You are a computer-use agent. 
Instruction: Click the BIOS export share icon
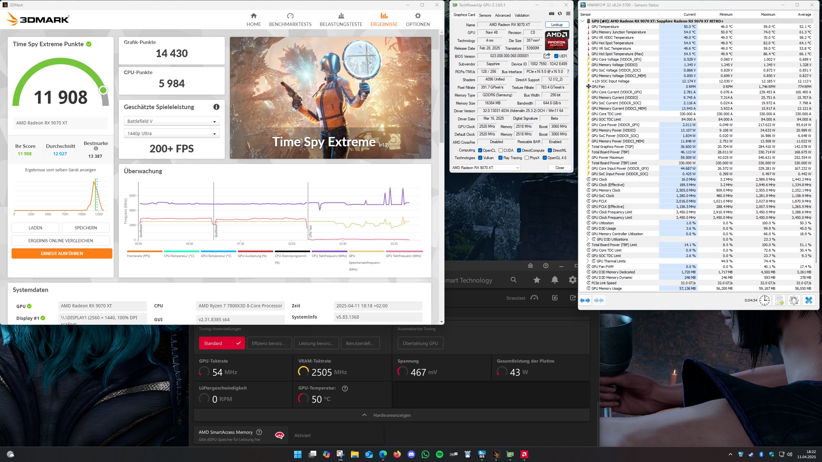pyautogui.click(x=547, y=56)
